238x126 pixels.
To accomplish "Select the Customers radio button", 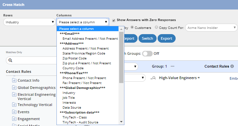I will 132,27.
